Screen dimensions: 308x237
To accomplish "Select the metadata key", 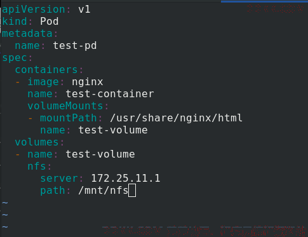I will point(27,34).
